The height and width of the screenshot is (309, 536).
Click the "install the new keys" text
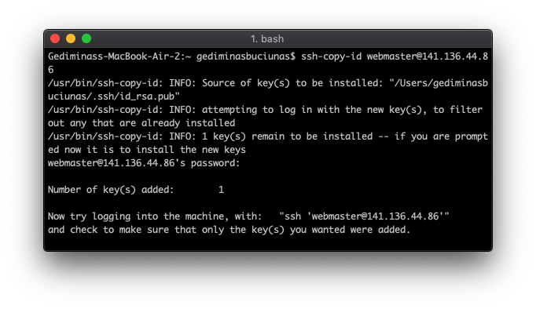[x=191, y=149]
